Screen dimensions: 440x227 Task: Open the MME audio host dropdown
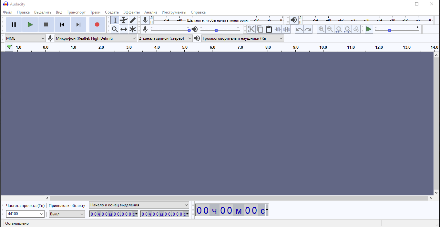coord(25,38)
